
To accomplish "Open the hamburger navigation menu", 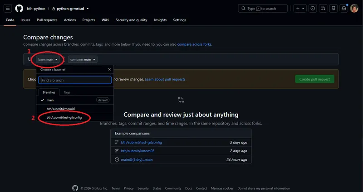I will click(8, 9).
